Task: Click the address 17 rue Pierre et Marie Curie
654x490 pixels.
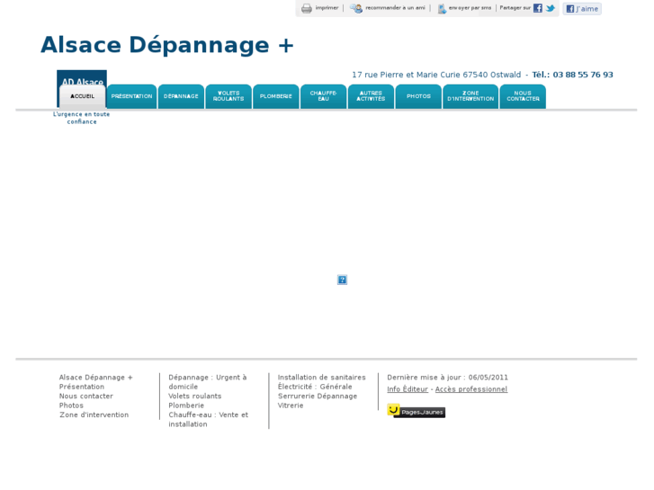Action: [x=407, y=75]
